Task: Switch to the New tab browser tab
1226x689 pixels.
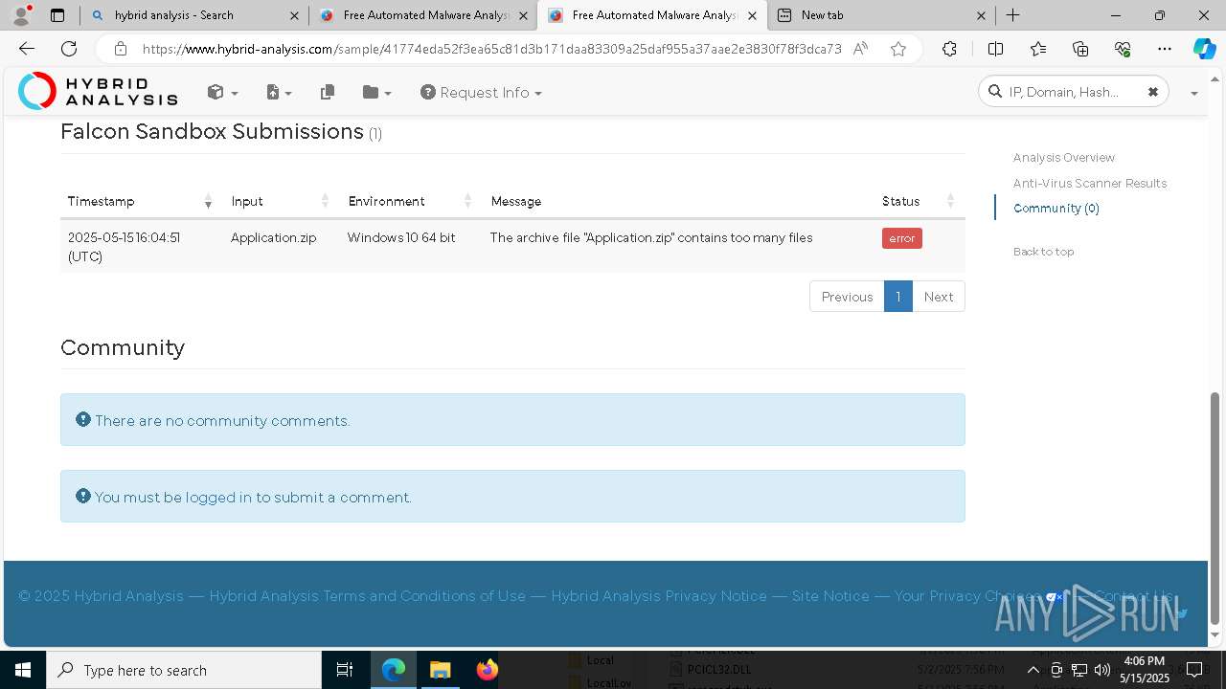Action: pos(881,15)
